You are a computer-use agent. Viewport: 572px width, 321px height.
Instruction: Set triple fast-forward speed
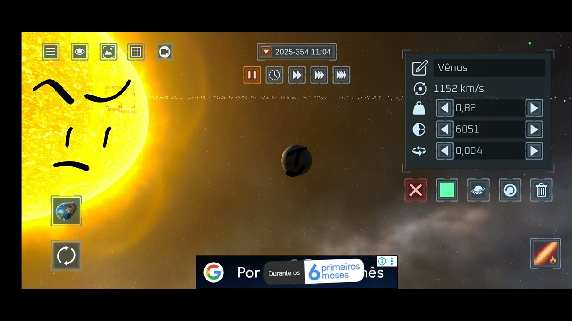[x=319, y=75]
